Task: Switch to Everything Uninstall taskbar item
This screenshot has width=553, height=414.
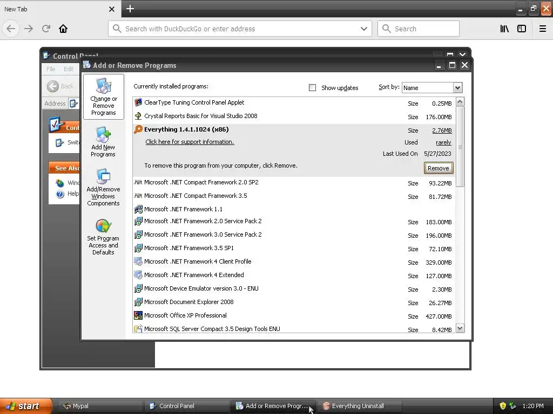Action: [x=359, y=406]
